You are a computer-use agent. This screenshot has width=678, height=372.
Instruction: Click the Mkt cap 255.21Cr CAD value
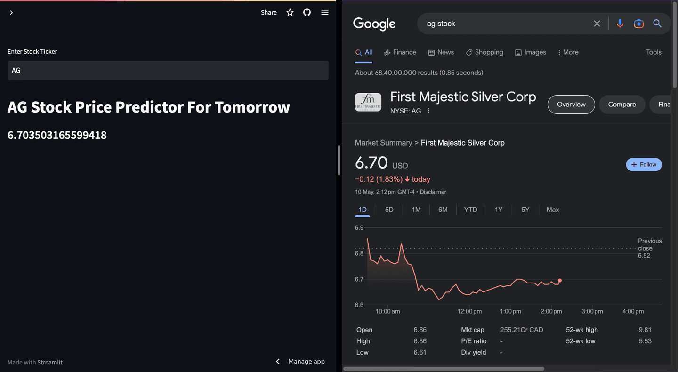(x=522, y=330)
